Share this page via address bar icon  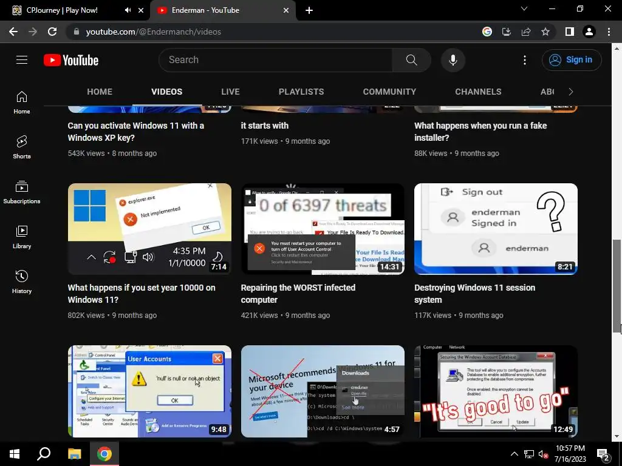click(526, 32)
